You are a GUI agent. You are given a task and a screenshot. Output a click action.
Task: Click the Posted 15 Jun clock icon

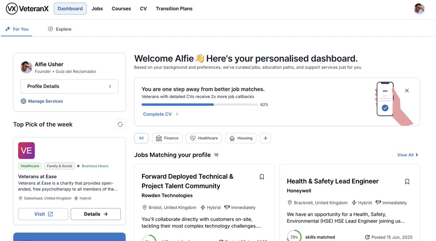pos(367,237)
